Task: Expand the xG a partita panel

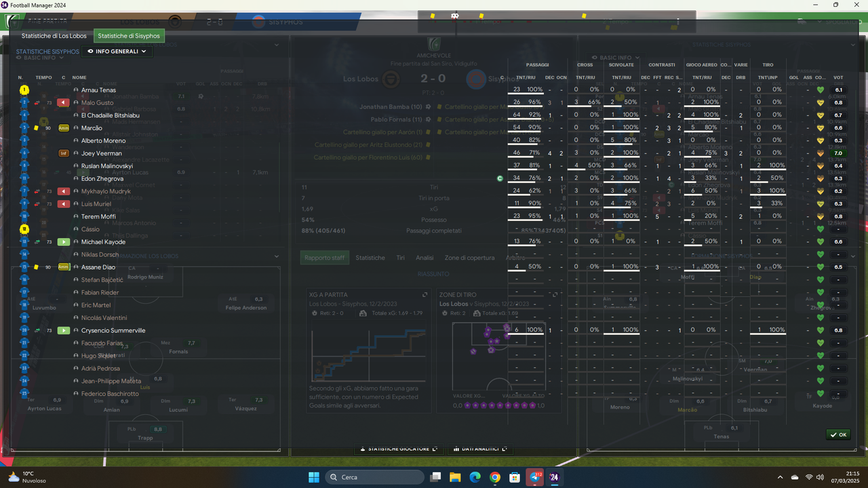Action: tap(425, 295)
